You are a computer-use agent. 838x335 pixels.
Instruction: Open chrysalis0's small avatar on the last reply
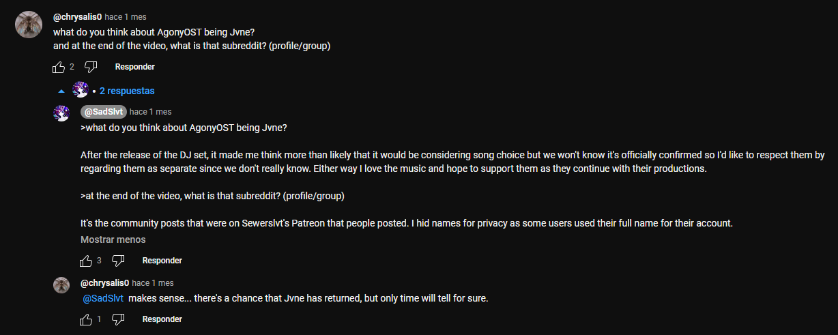click(x=61, y=285)
